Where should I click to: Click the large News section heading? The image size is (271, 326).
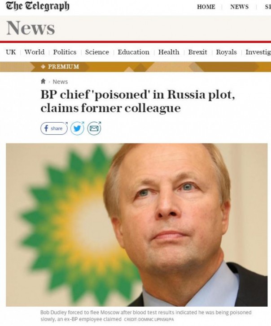tap(31, 28)
